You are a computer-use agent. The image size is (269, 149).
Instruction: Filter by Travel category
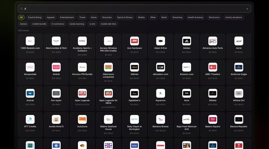(82, 17)
